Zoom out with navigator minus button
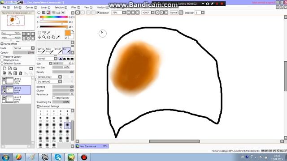 [x=24, y=34]
